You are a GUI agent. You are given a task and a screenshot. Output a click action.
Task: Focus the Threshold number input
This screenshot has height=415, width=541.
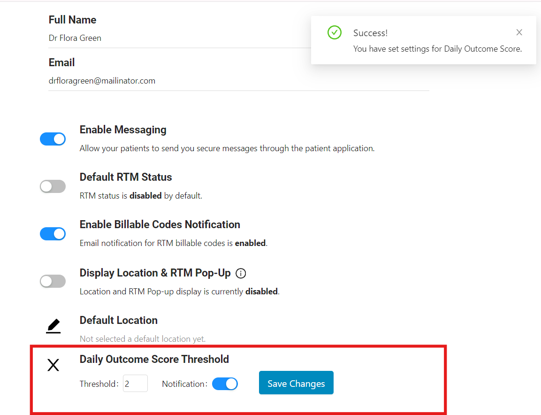(x=135, y=384)
